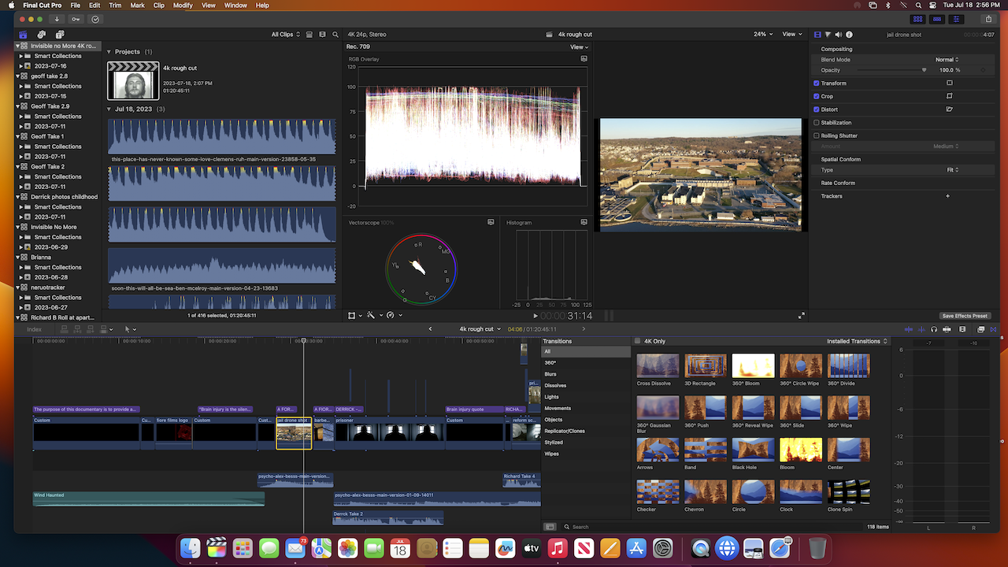Click the browser search magnifier icon
This screenshot has width=1008, height=567.
coord(335,35)
